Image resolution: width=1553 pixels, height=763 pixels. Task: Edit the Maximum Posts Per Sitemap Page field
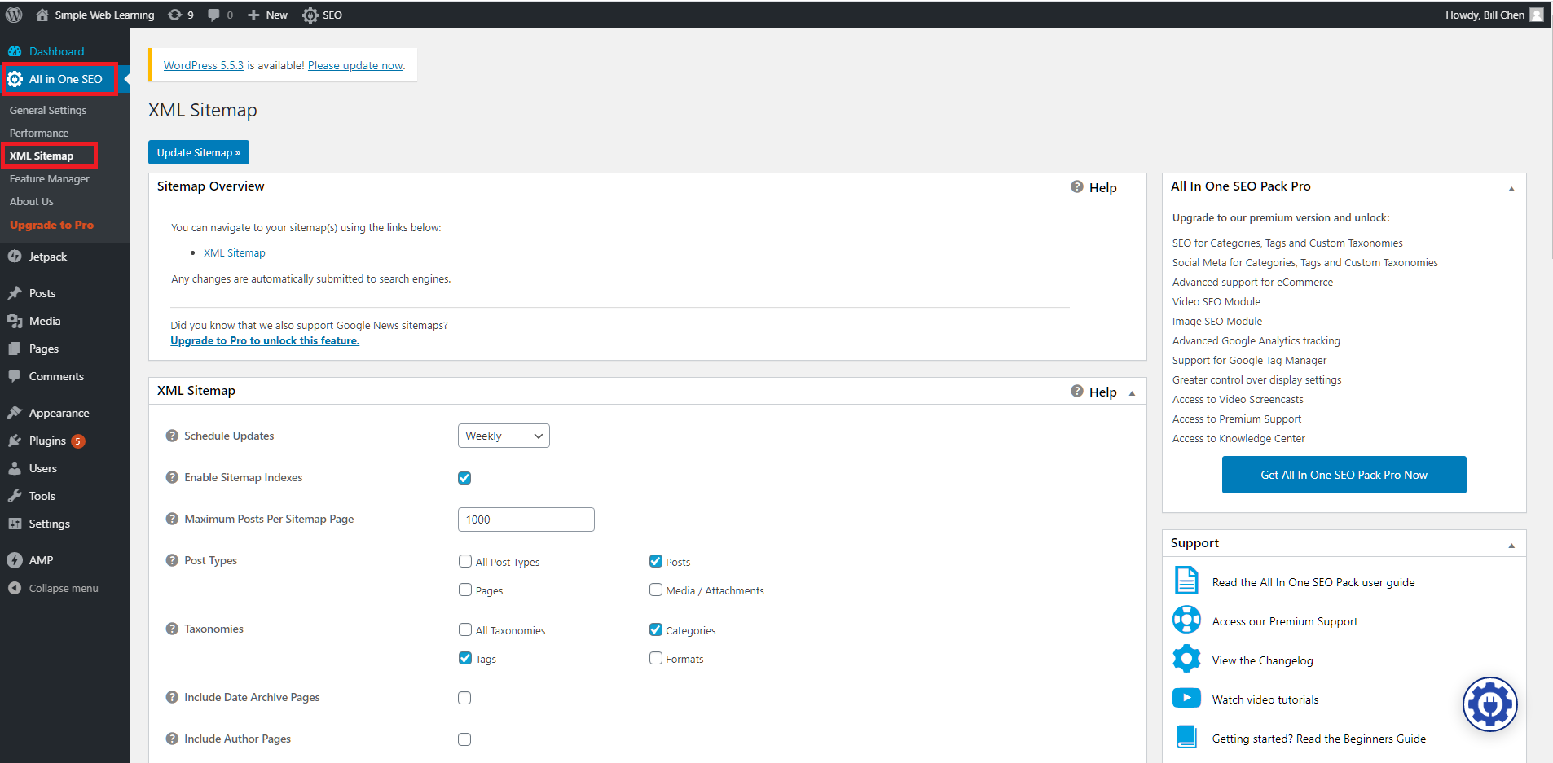[x=526, y=520]
